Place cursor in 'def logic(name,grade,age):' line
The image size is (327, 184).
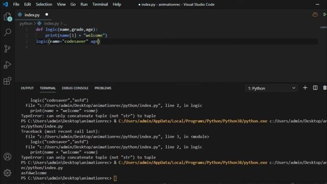tap(66, 30)
